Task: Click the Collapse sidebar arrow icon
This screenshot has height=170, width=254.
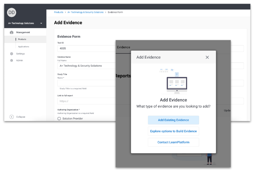Action: [x=12, y=117]
